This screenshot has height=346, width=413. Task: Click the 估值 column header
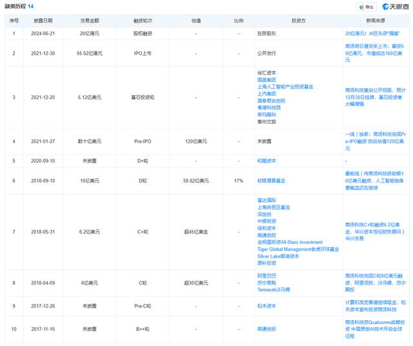click(x=196, y=21)
